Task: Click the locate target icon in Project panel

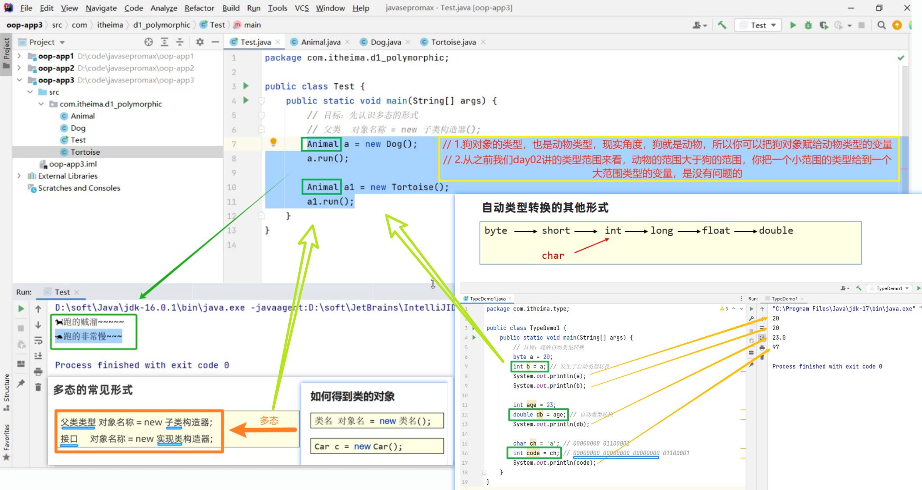Action: coord(149,42)
